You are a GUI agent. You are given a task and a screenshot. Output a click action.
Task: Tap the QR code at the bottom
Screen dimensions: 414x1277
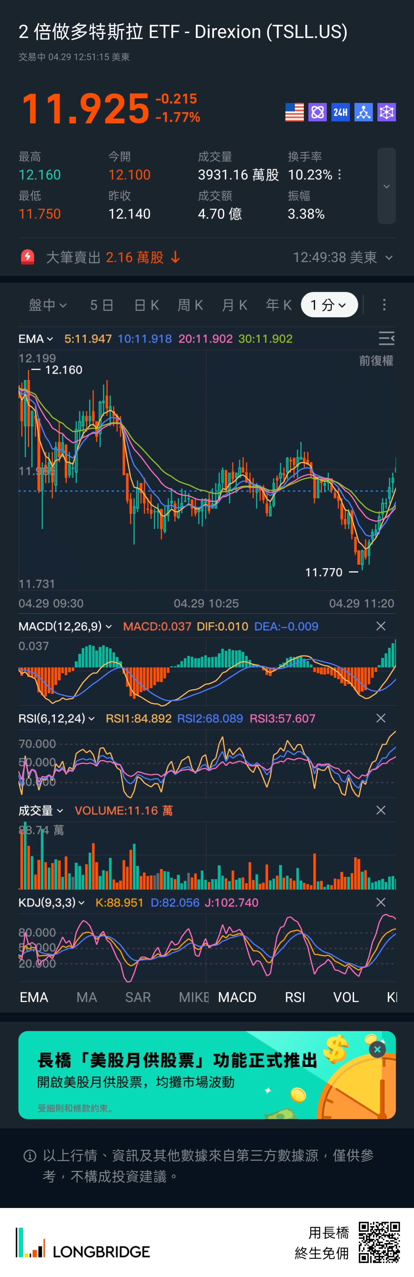point(379,1242)
